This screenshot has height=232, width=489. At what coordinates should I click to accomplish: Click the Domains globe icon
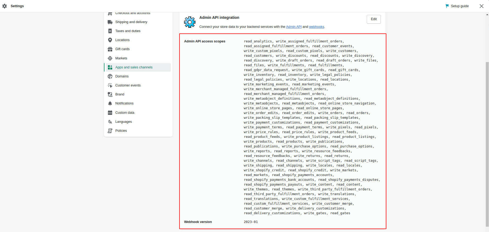(110, 76)
